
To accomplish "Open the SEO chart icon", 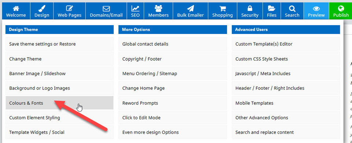I will (x=135, y=8).
